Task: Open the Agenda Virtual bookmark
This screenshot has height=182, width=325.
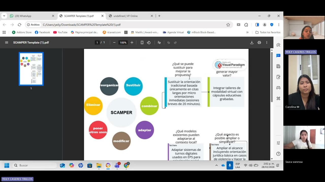Action: click(x=173, y=32)
